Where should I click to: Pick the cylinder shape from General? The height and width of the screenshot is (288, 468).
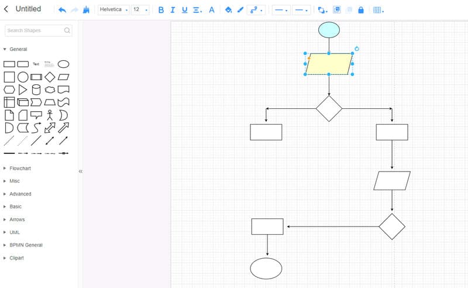click(x=36, y=90)
